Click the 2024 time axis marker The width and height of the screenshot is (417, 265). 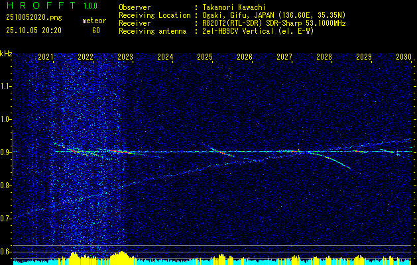tap(165, 57)
